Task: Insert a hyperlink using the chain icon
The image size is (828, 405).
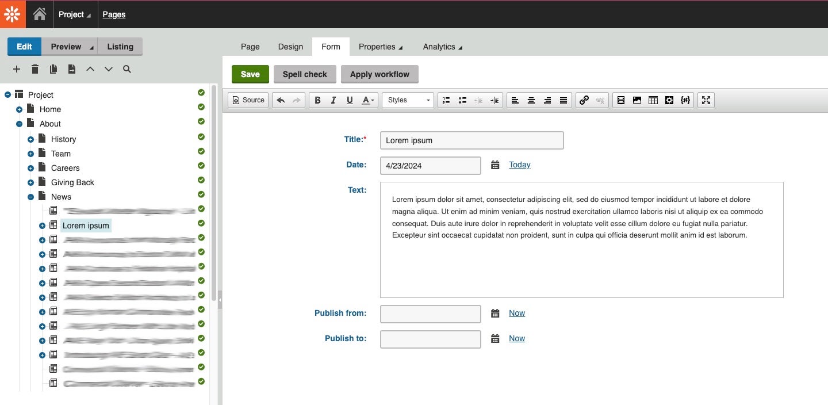Action: coord(583,100)
